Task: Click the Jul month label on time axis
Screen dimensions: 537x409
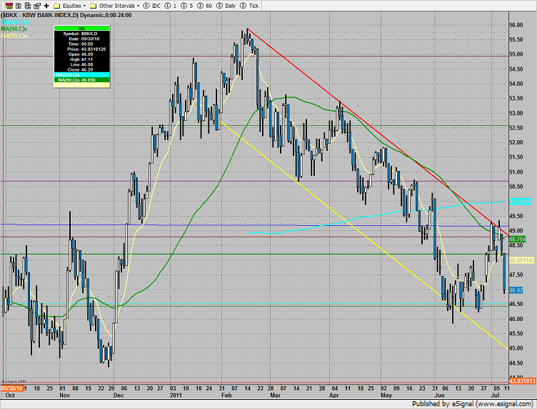Action: coord(495,395)
